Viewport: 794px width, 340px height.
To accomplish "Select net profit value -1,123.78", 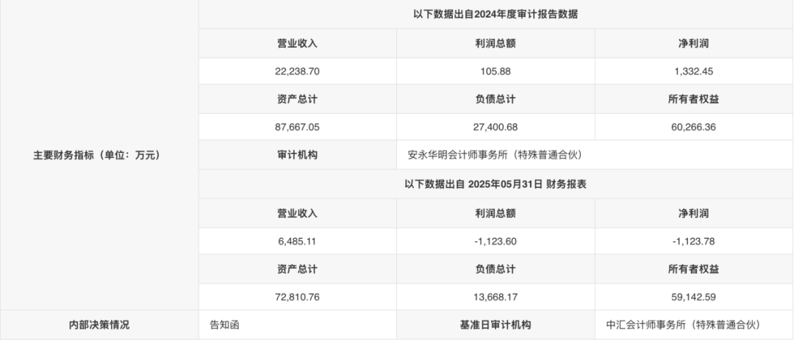I will point(693,240).
